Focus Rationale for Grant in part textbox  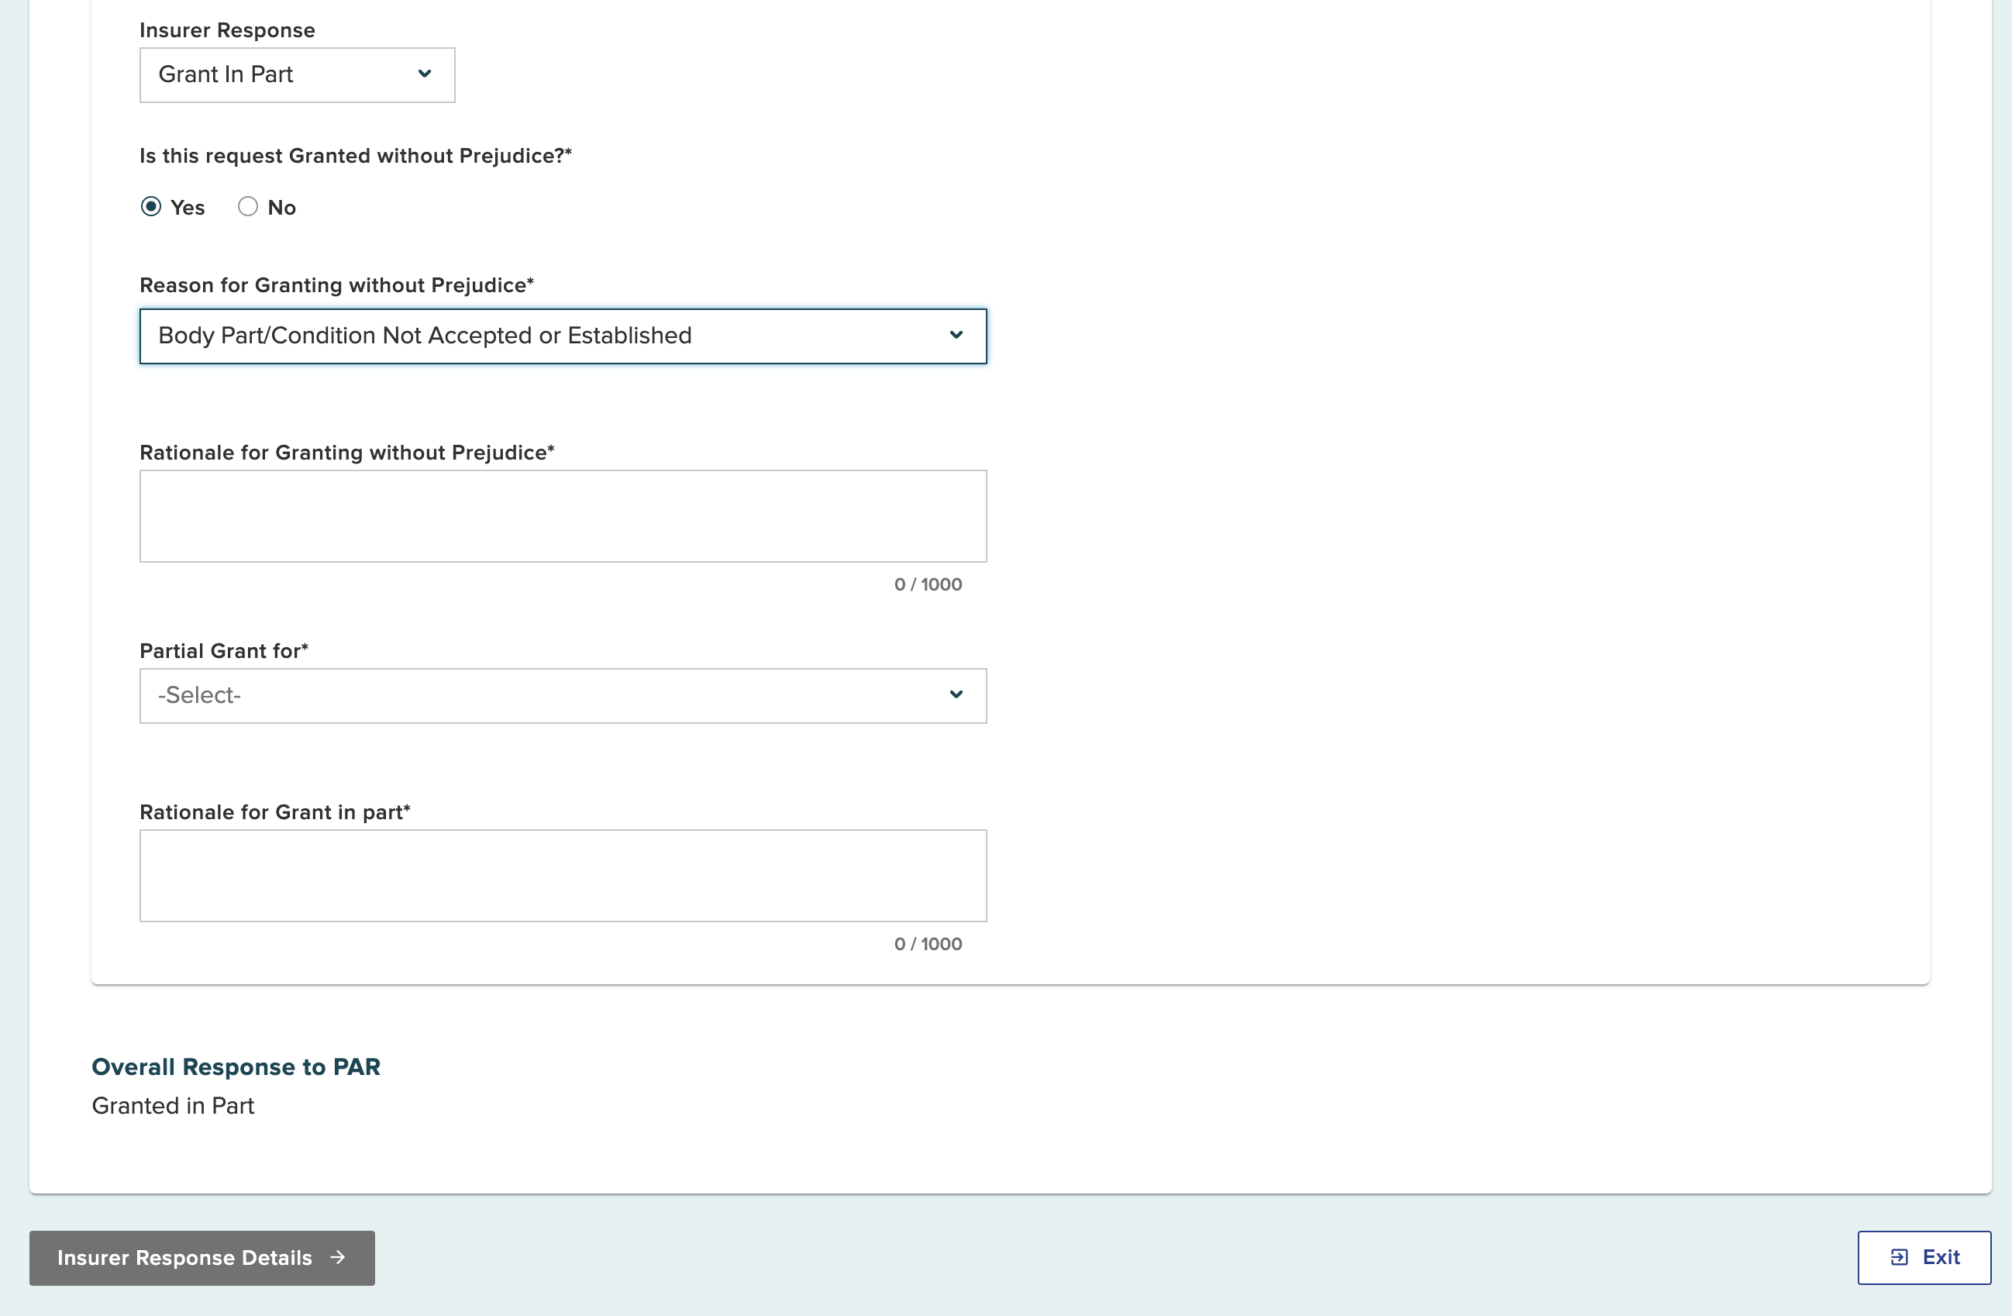[563, 876]
